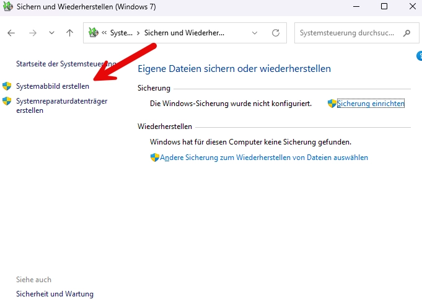Open 'Sicherheit und Wartung' link
422x307 pixels.
coord(55,294)
